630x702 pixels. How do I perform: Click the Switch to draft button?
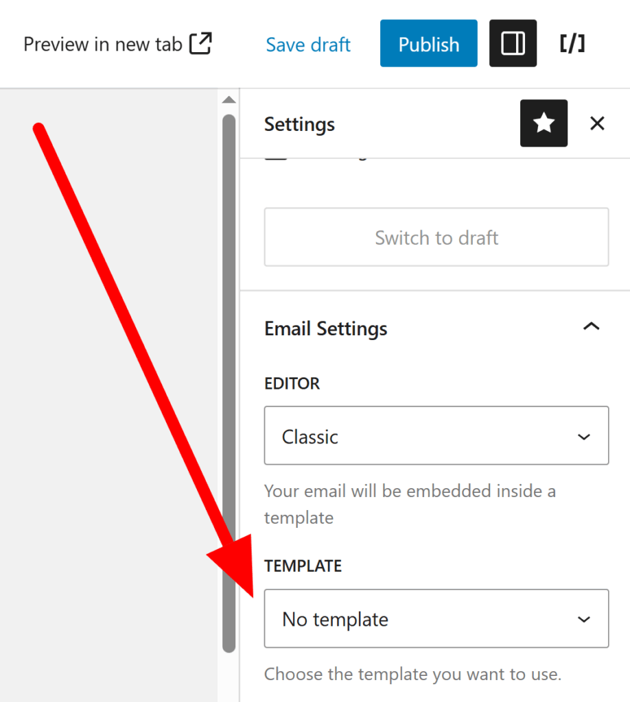[436, 237]
